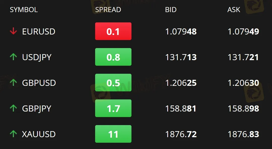Image resolution: width=272 pixels, height=149 pixels.
Task: Click the green up arrow beside XAUUSD
Action: [13, 134]
